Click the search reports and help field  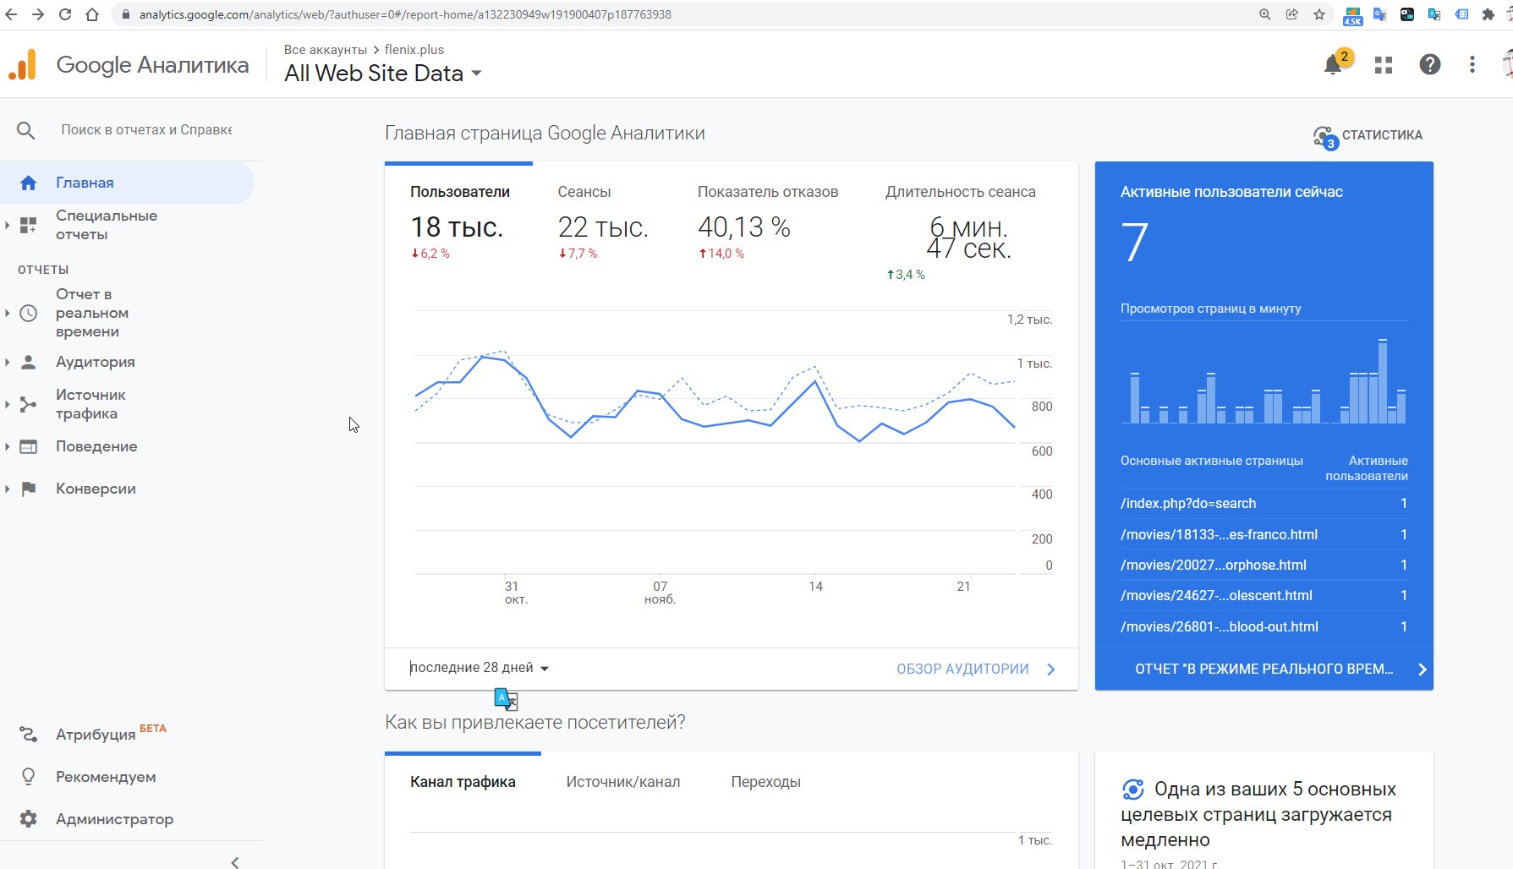click(x=145, y=130)
